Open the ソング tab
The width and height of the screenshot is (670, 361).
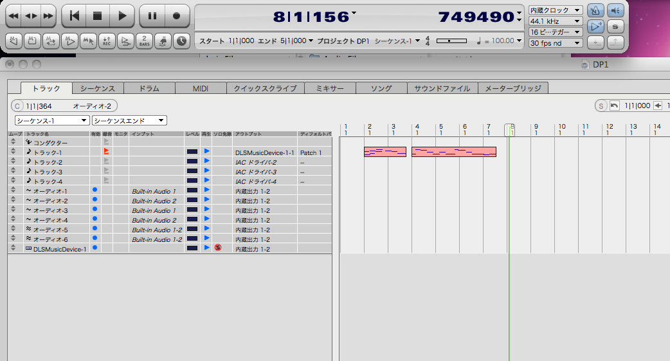pyautogui.click(x=381, y=89)
